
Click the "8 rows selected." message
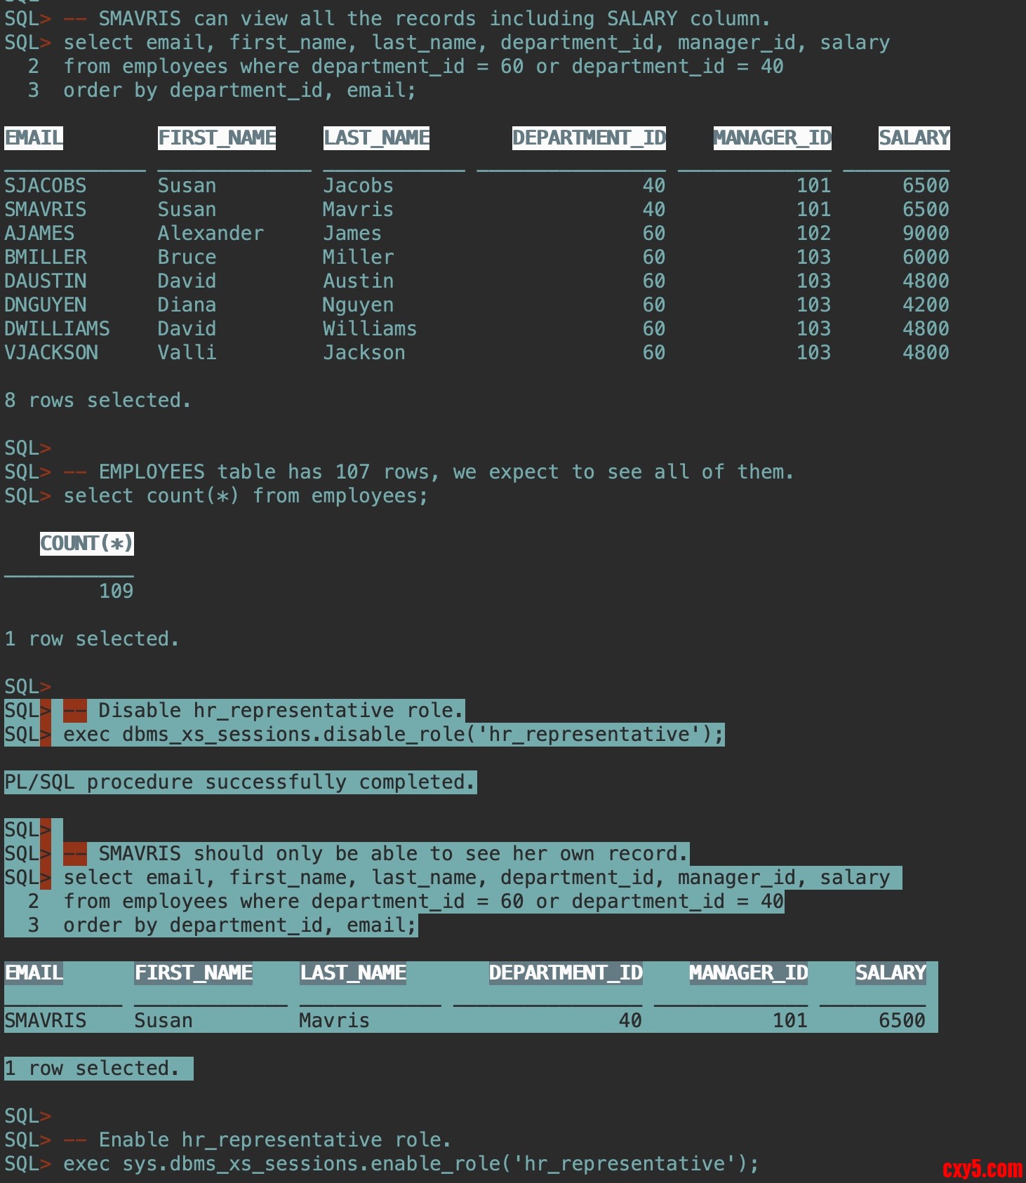(98, 401)
